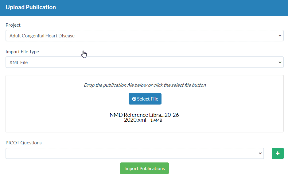Add a PICOT question with the green plus icon
288x179 pixels.
pyautogui.click(x=278, y=153)
